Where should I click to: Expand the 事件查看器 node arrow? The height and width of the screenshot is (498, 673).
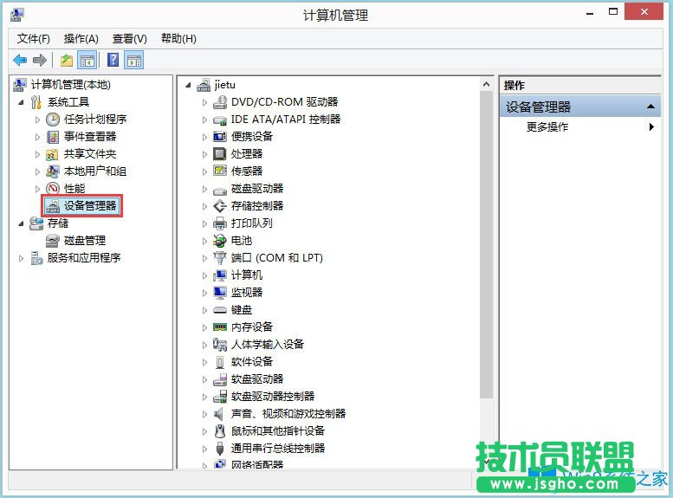37,137
